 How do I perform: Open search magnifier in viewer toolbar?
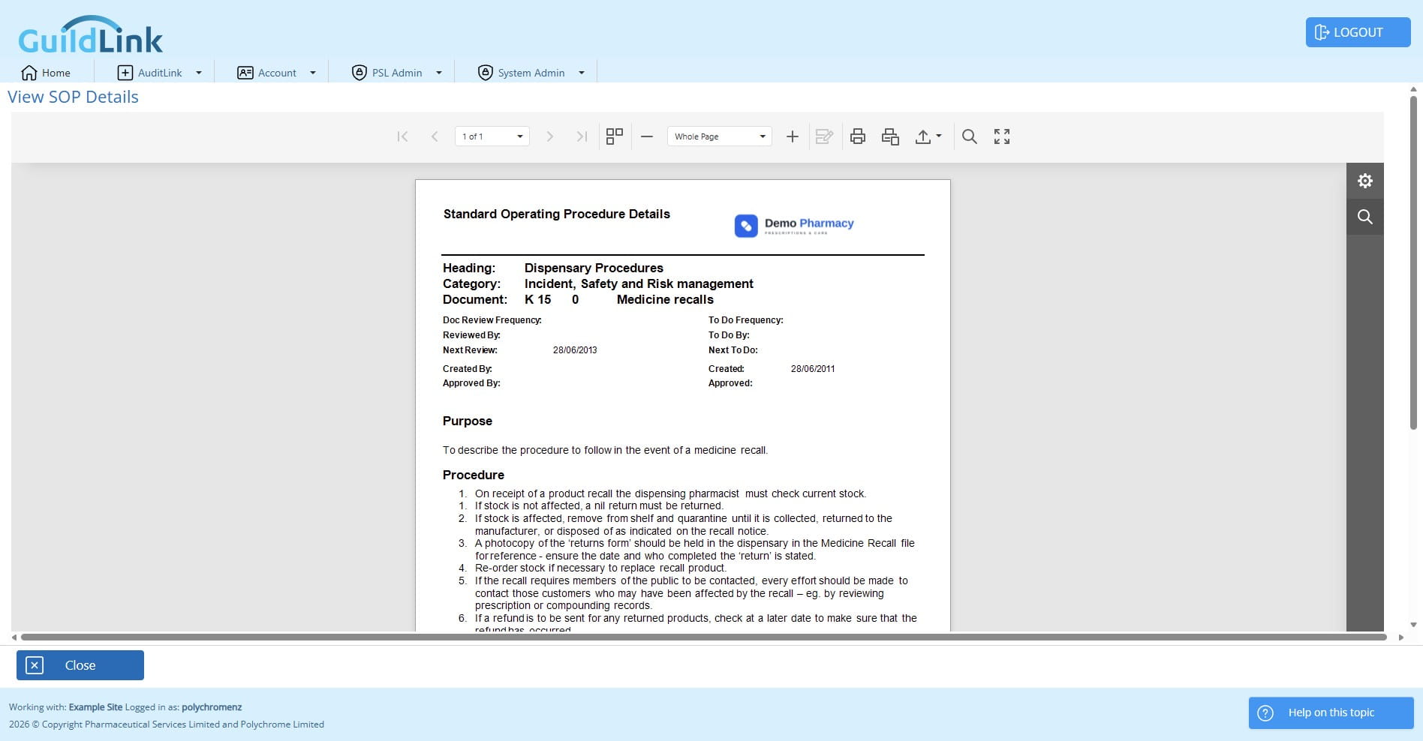[x=970, y=136]
